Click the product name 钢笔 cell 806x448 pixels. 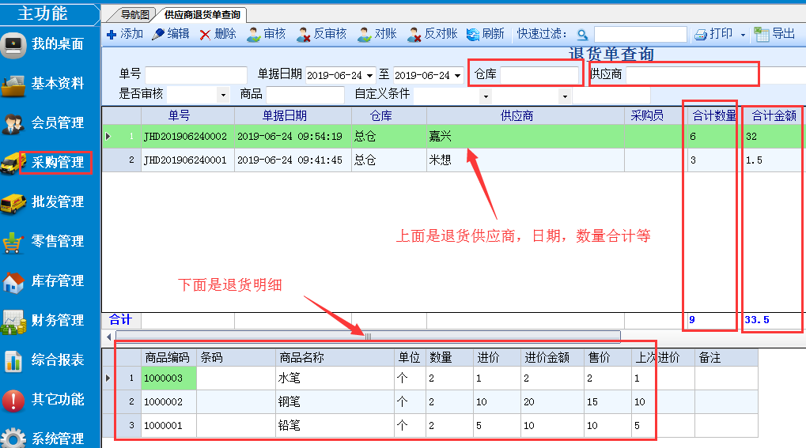pyautogui.click(x=335, y=401)
